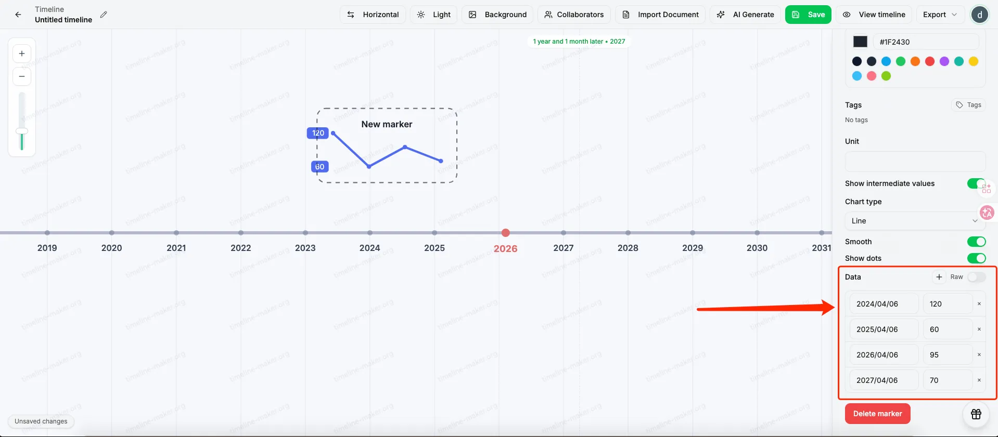Click the New marker chart title
The height and width of the screenshot is (437, 998).
pos(387,124)
